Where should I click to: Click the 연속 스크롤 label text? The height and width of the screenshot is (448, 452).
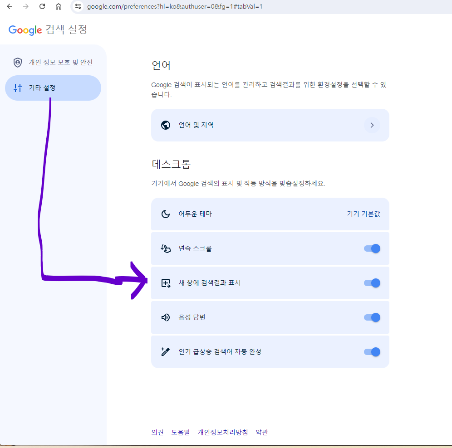(195, 248)
